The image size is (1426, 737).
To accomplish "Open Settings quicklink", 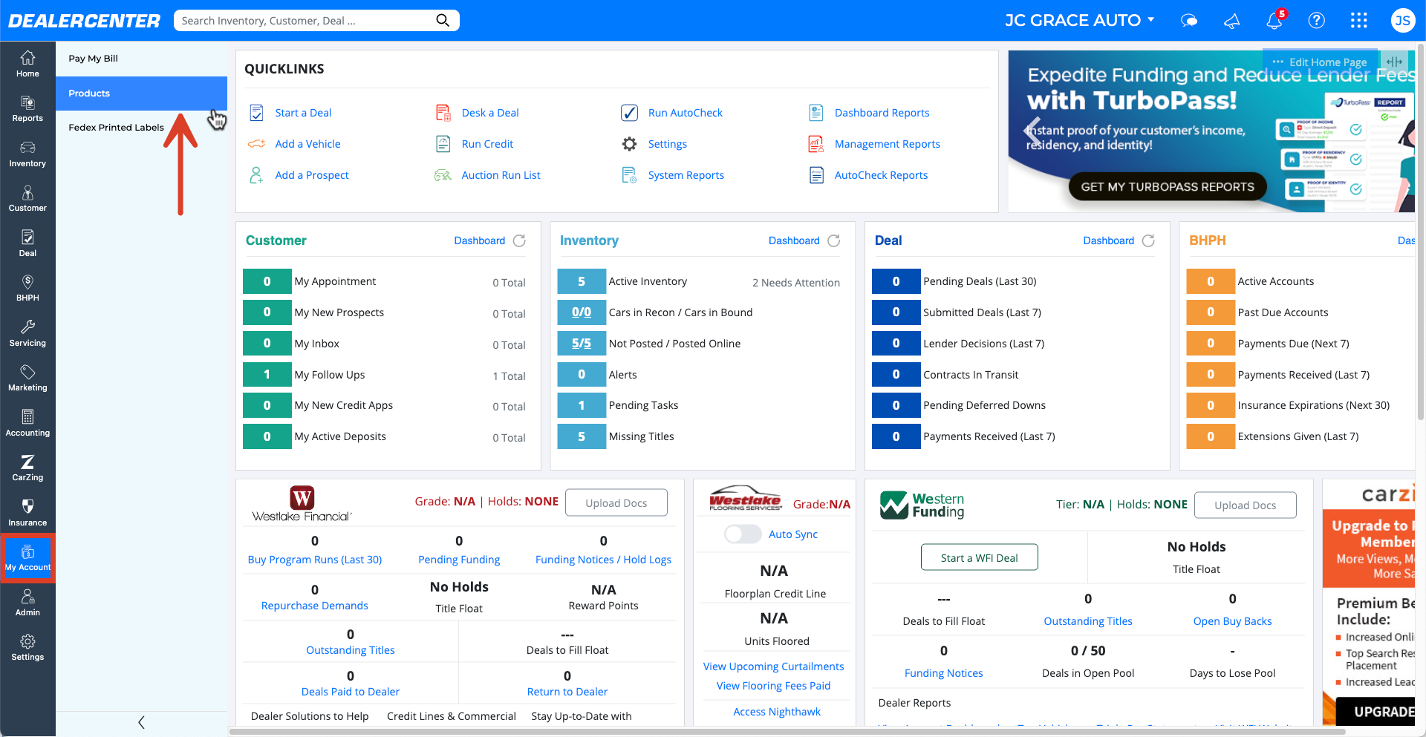I will pos(667,144).
